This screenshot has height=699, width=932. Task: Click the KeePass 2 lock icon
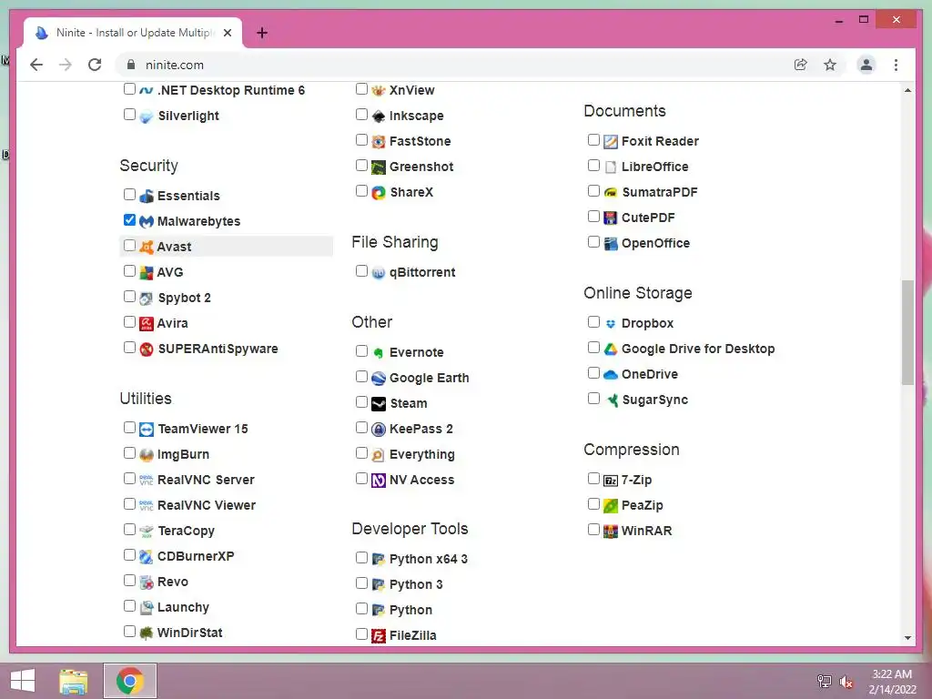coord(379,430)
